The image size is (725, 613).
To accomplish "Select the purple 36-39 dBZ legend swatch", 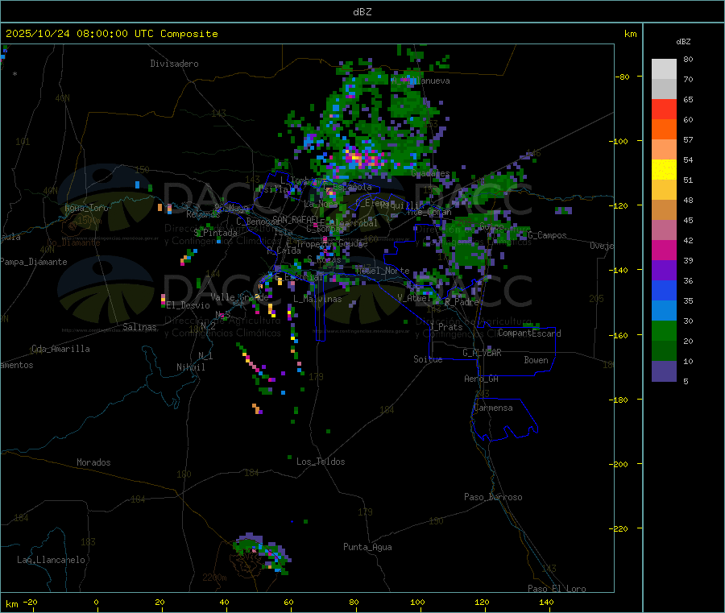I will coord(664,271).
